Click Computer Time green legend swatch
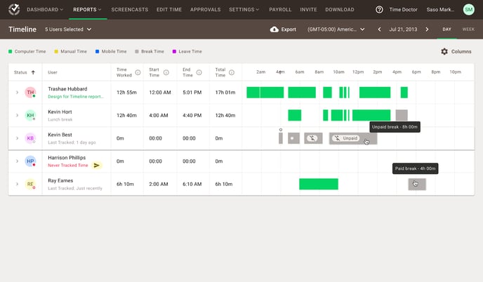483x282 pixels. pyautogui.click(x=10, y=51)
